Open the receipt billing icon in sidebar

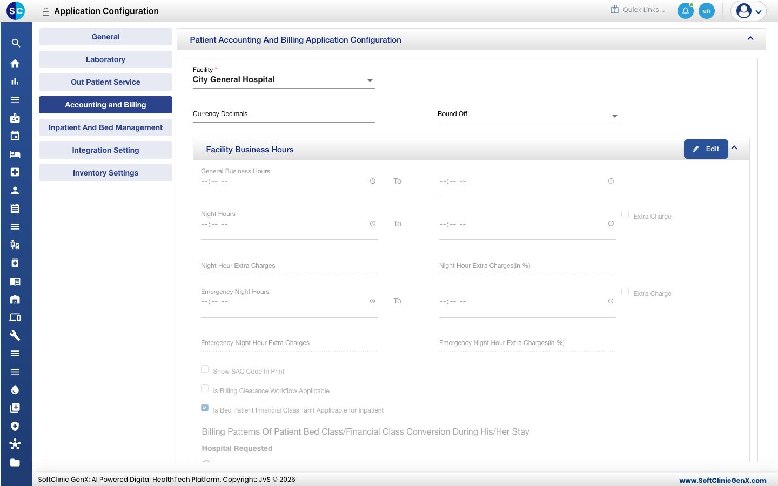[x=15, y=208]
